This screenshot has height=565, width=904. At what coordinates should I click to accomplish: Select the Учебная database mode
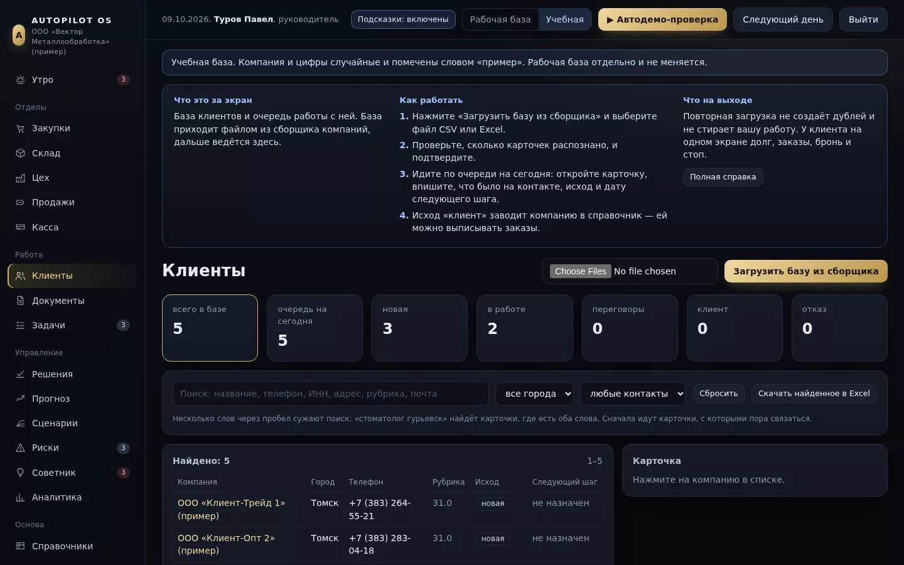[x=564, y=19]
